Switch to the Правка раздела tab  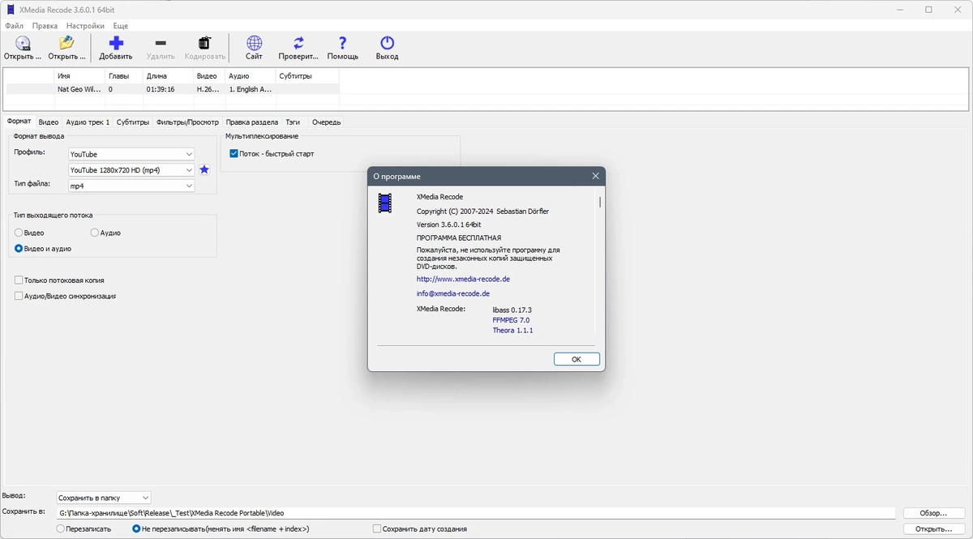tap(252, 122)
